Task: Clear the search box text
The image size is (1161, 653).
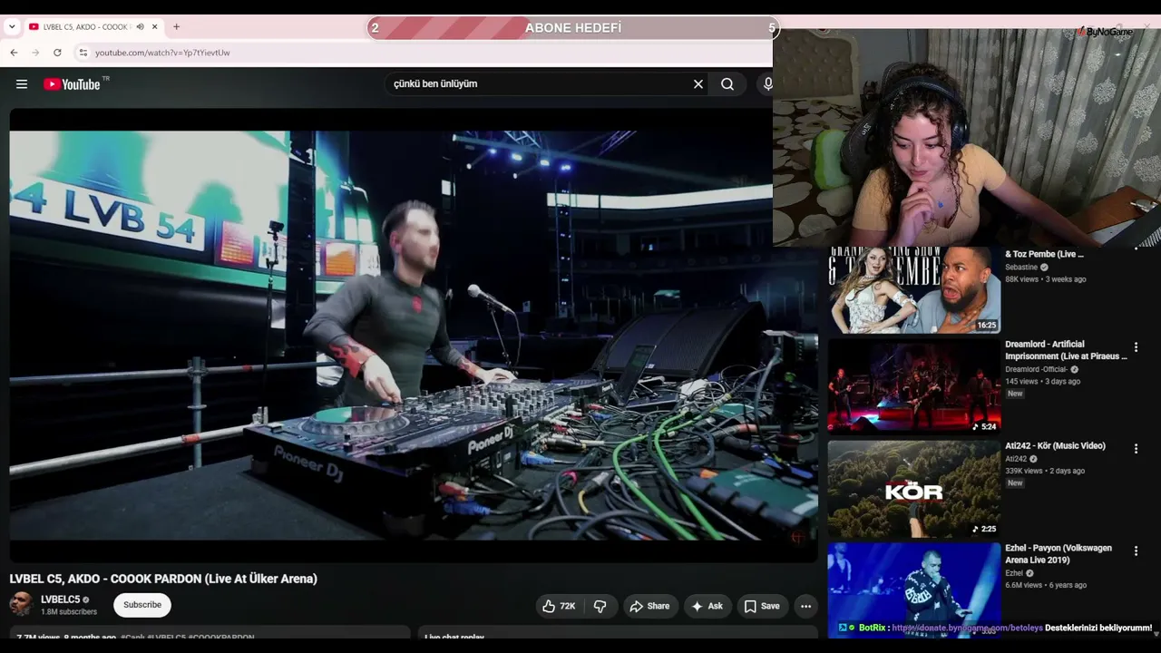Action: (698, 84)
